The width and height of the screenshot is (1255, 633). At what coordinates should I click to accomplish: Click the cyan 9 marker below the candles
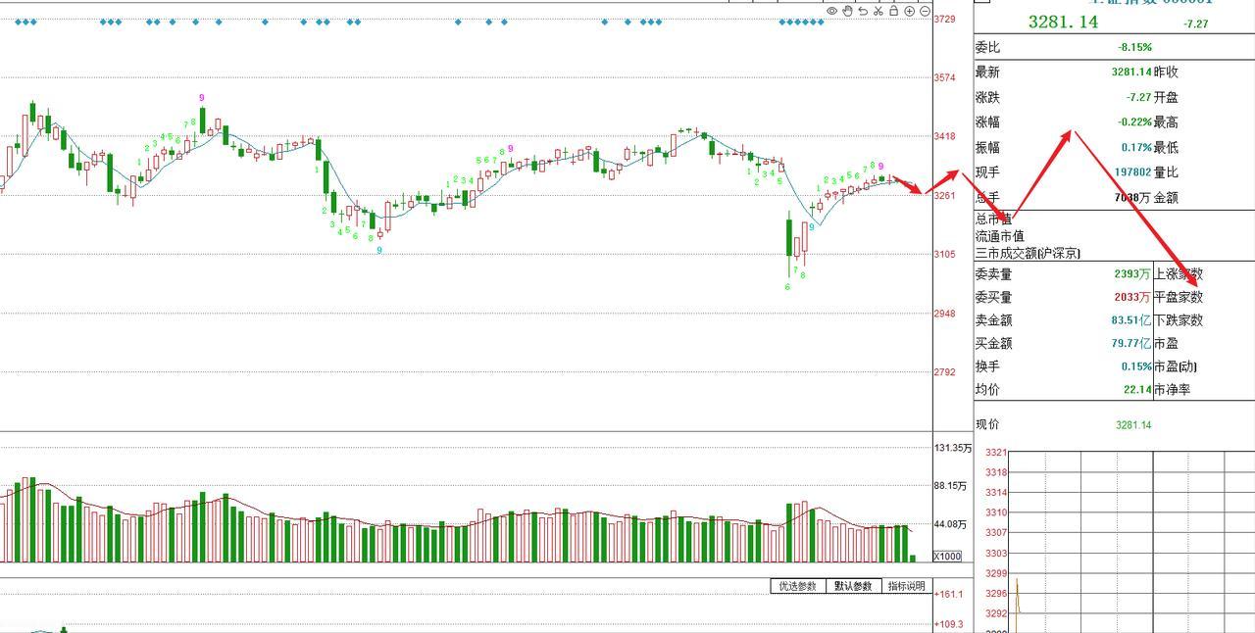tap(379, 251)
